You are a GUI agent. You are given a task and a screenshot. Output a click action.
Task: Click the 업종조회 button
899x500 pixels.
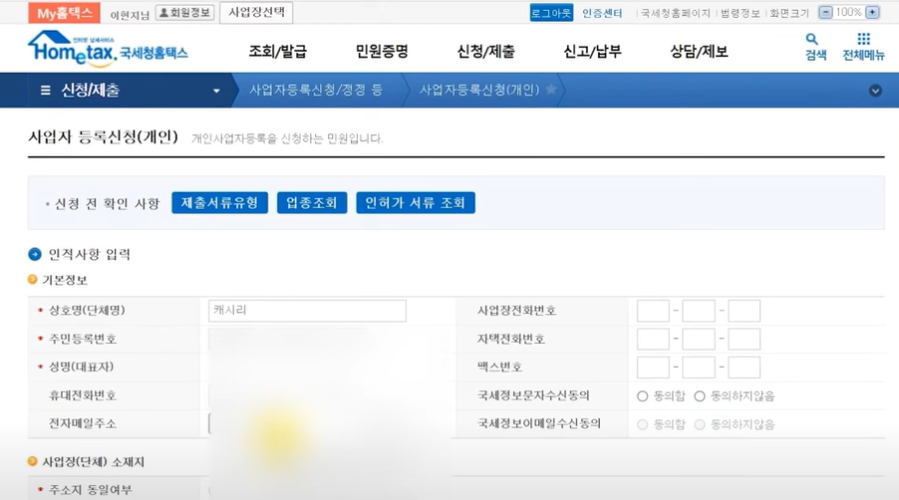pyautogui.click(x=312, y=203)
